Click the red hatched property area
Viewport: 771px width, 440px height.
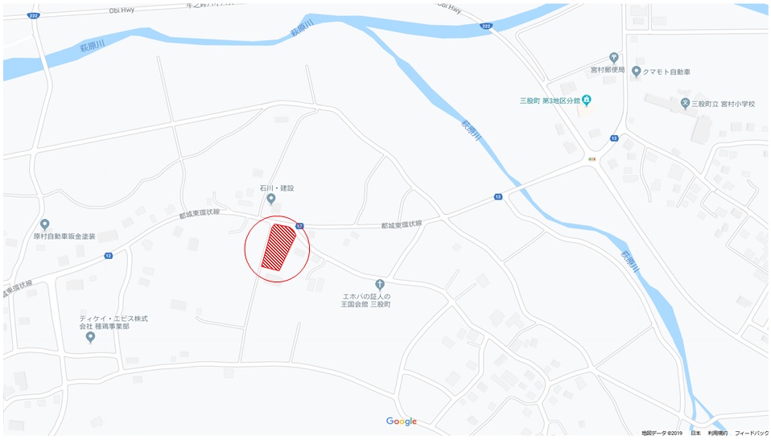[x=278, y=247]
